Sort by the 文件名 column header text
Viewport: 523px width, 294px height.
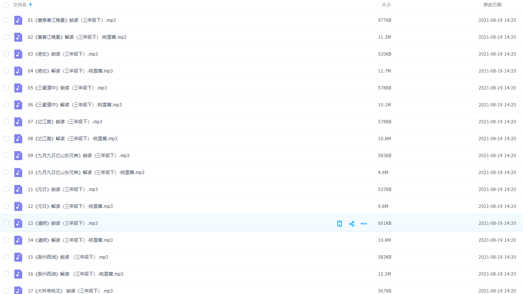point(20,5)
